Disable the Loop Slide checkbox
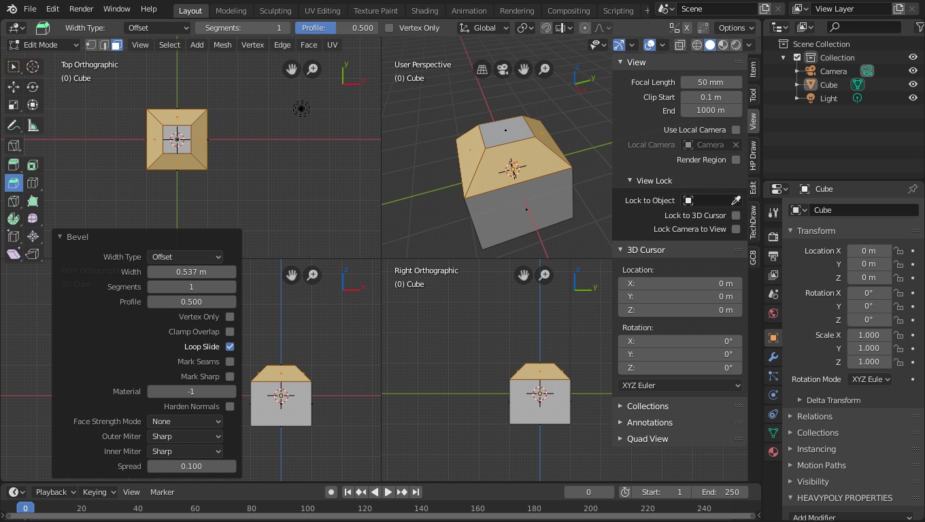 (x=230, y=347)
